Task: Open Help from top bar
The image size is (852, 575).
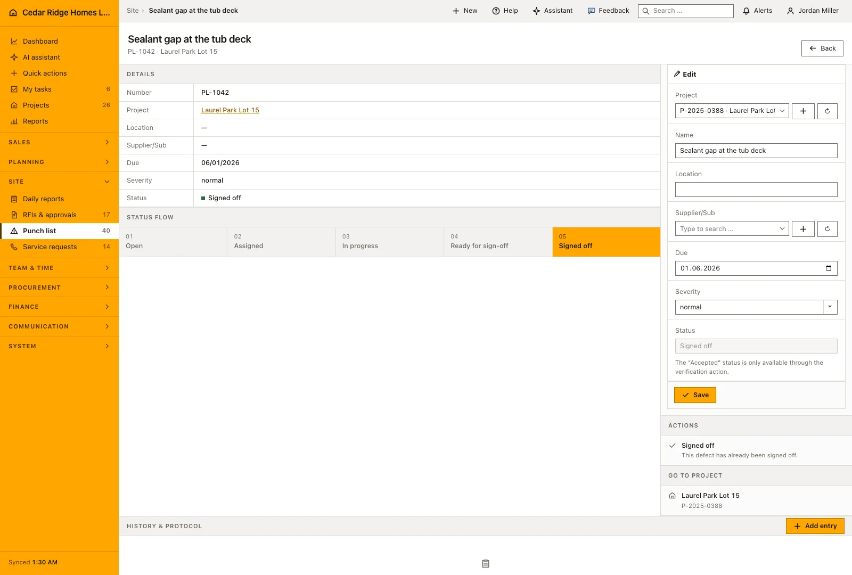Action: [x=505, y=11]
